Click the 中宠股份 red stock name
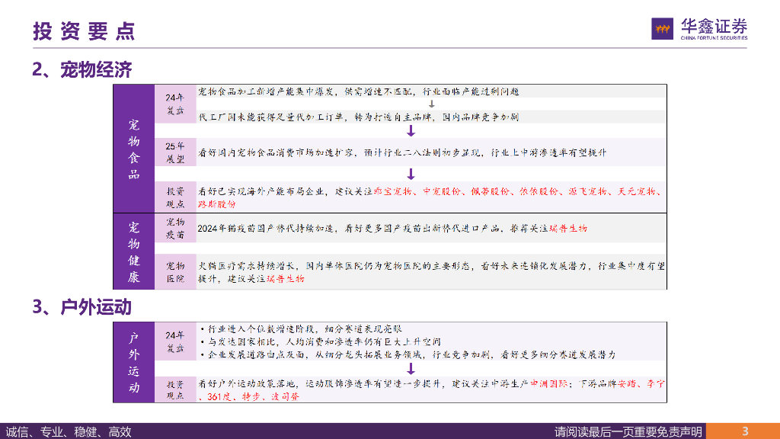 click(442, 192)
